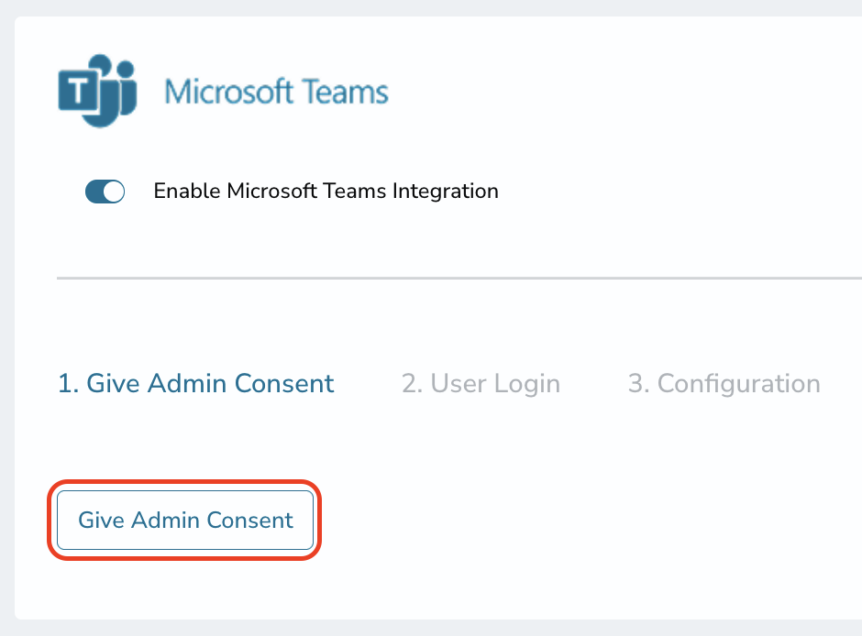Go to the 3. Configuration step
This screenshot has width=862, height=636.
click(724, 383)
